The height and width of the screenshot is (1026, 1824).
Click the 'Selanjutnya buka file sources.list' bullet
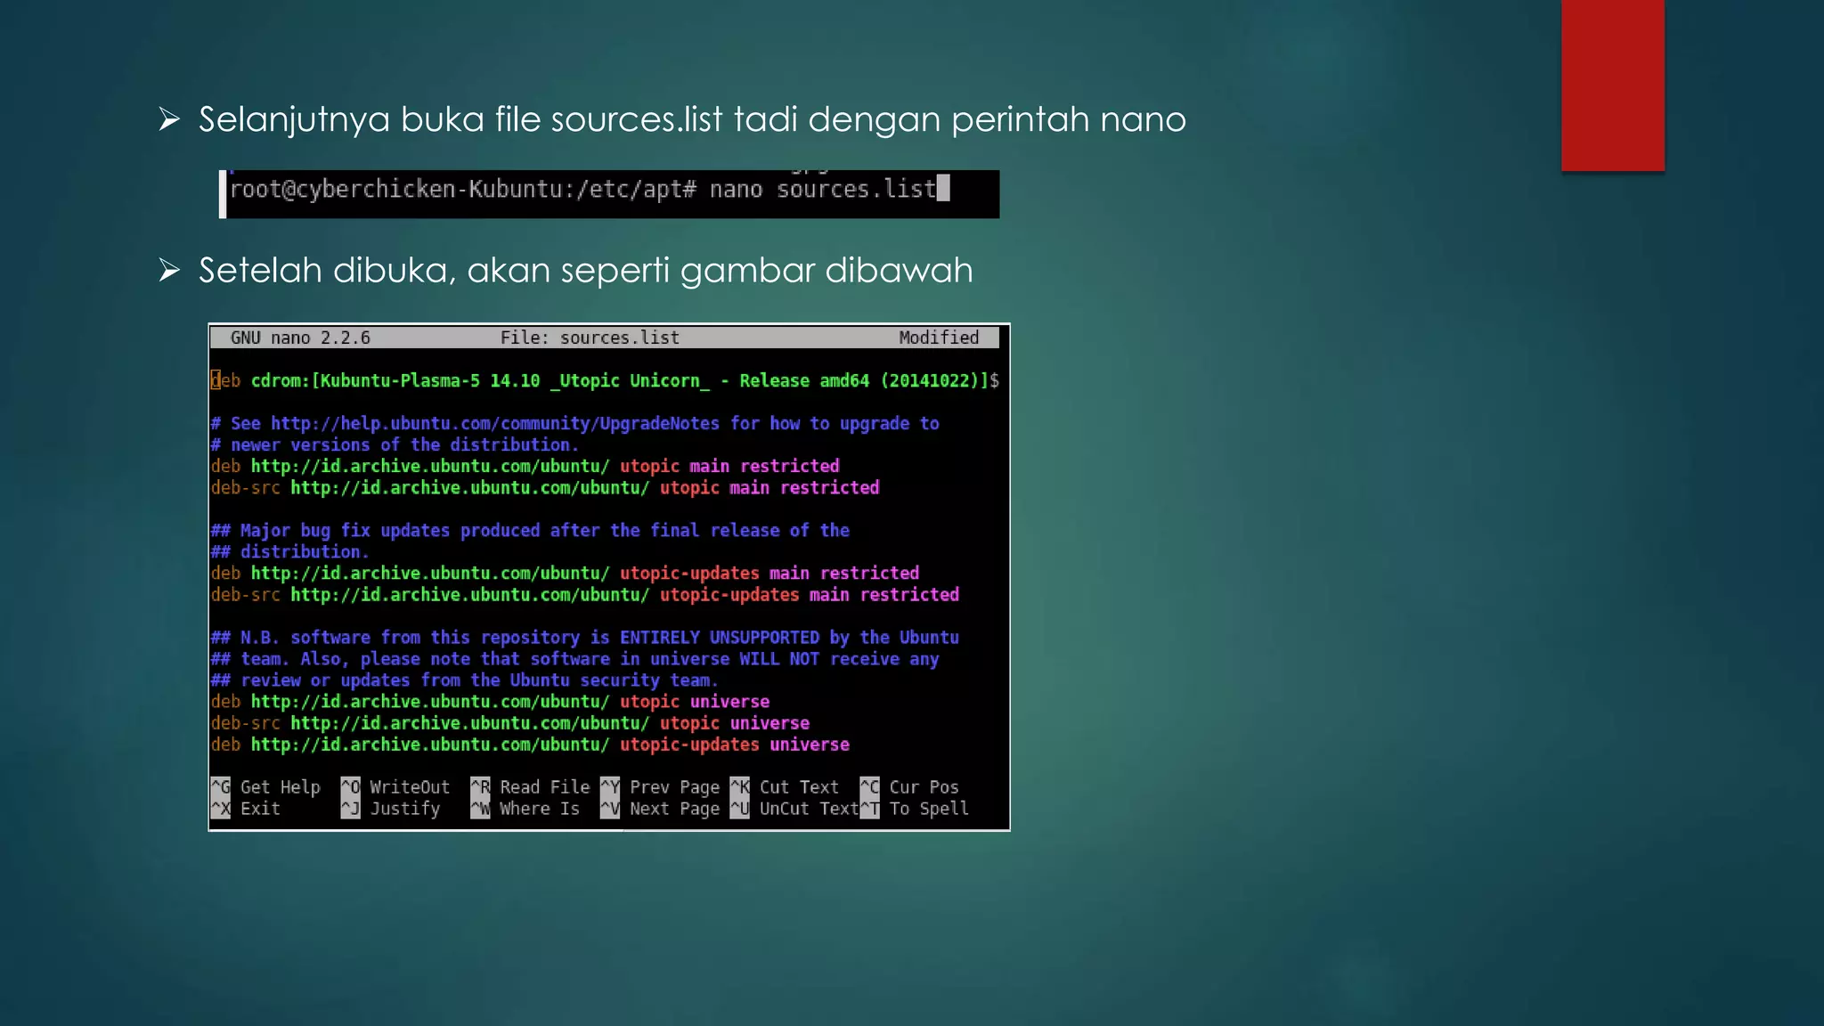pyautogui.click(x=672, y=119)
